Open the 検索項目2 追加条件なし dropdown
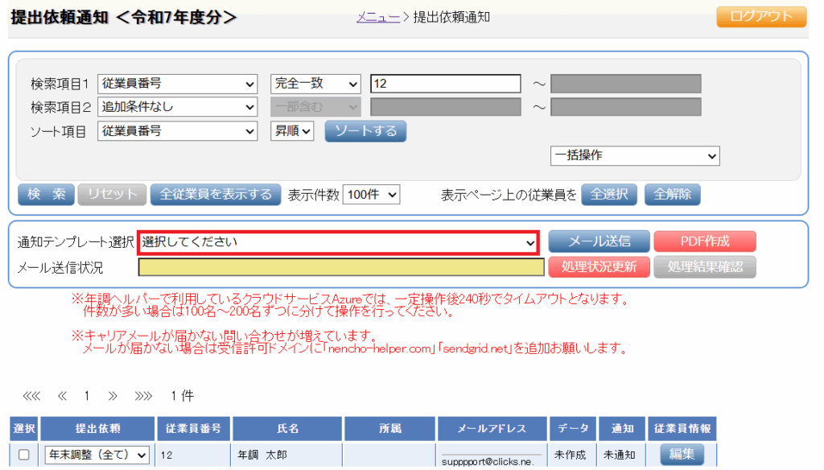 [177, 106]
